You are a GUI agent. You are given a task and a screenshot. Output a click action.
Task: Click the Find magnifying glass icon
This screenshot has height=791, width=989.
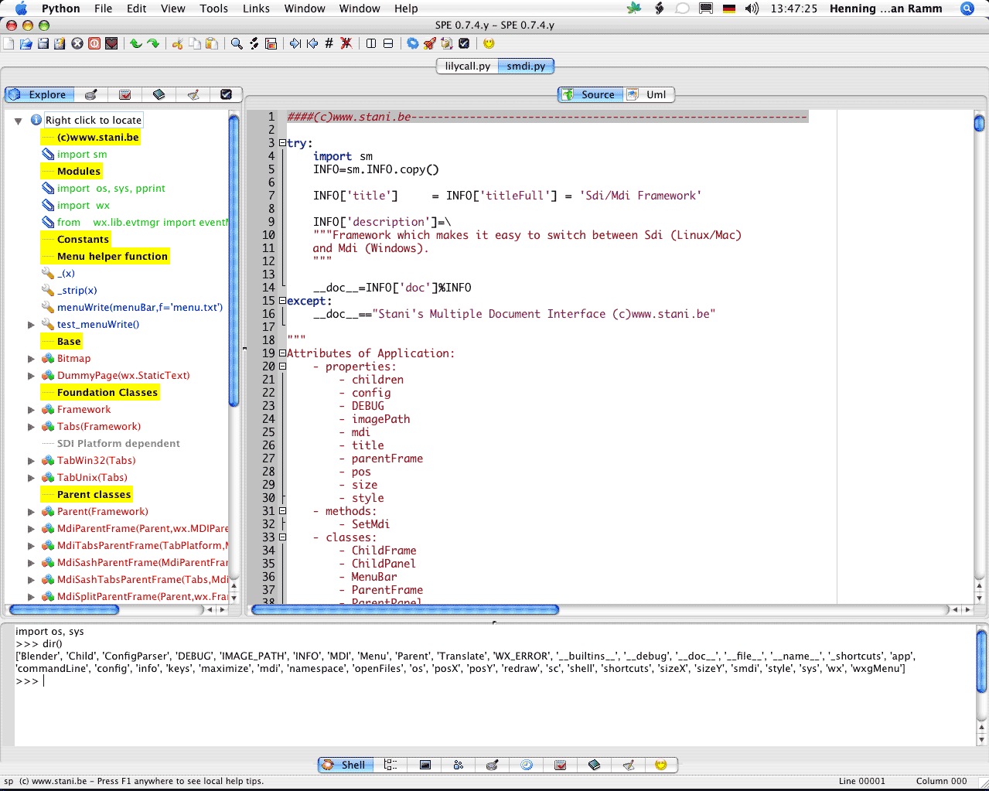pos(237,43)
